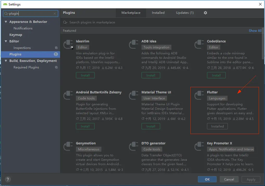Image resolution: width=265 pixels, height=186 pixels.
Task: Click the Code tools tag under ButterKnife
Action: pos(86,98)
